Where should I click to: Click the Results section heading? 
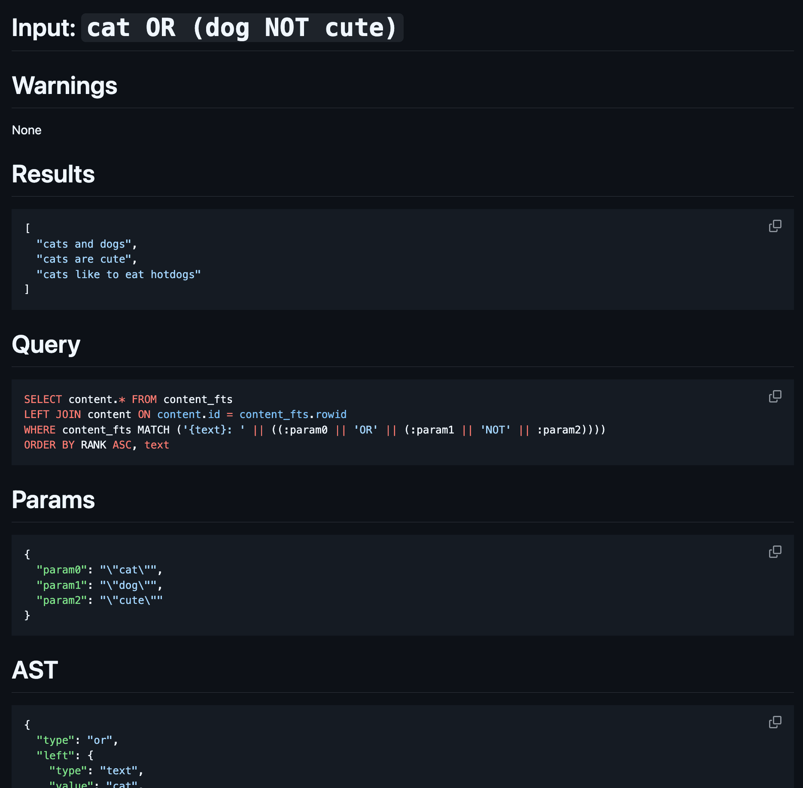click(53, 174)
